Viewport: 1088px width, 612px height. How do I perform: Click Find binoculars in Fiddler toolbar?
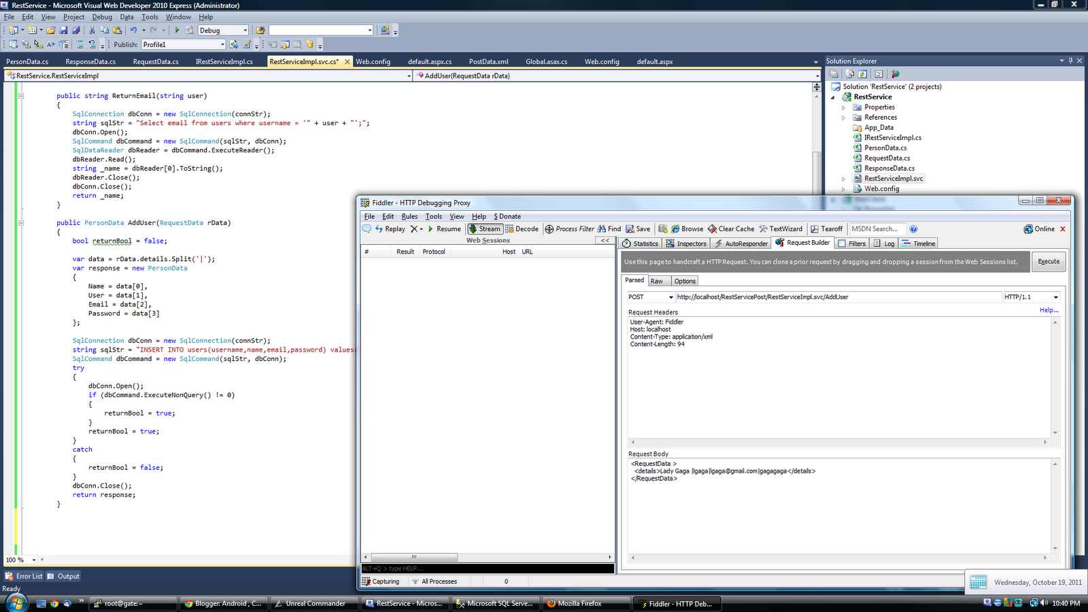[x=609, y=229]
